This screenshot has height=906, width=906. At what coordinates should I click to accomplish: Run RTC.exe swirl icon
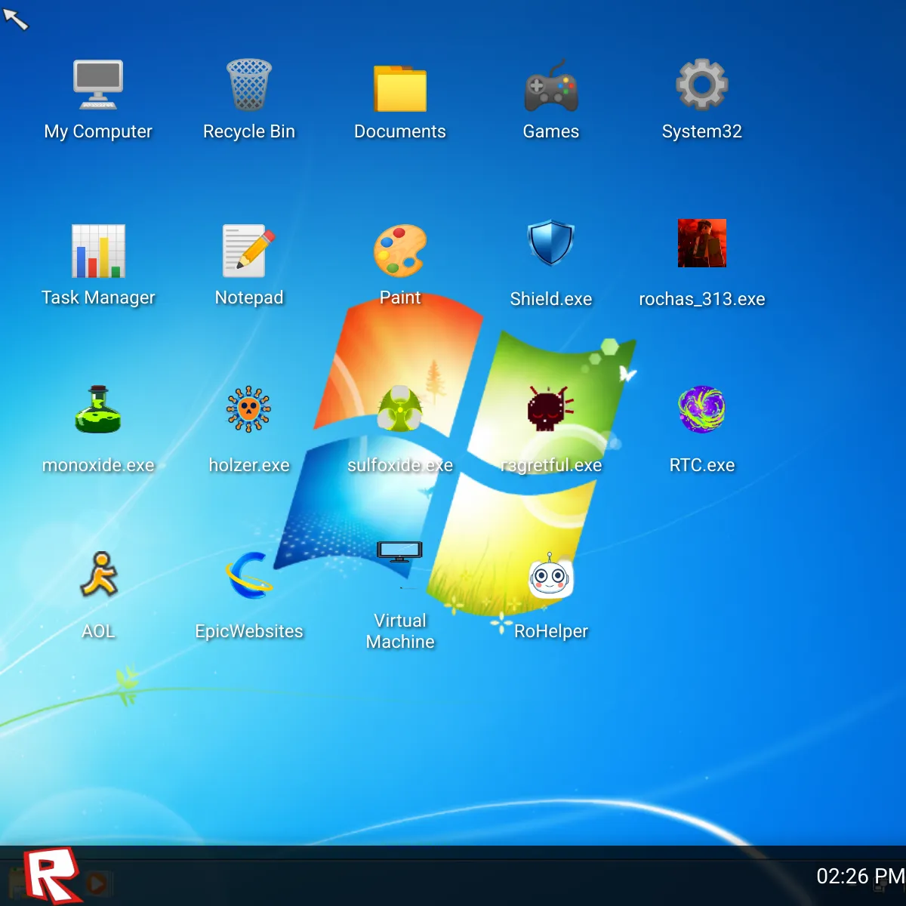pos(702,409)
